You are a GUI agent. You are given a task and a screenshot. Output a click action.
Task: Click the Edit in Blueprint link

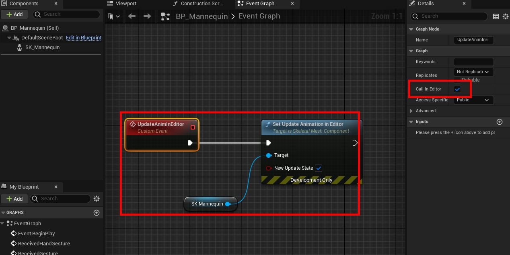[x=84, y=38]
